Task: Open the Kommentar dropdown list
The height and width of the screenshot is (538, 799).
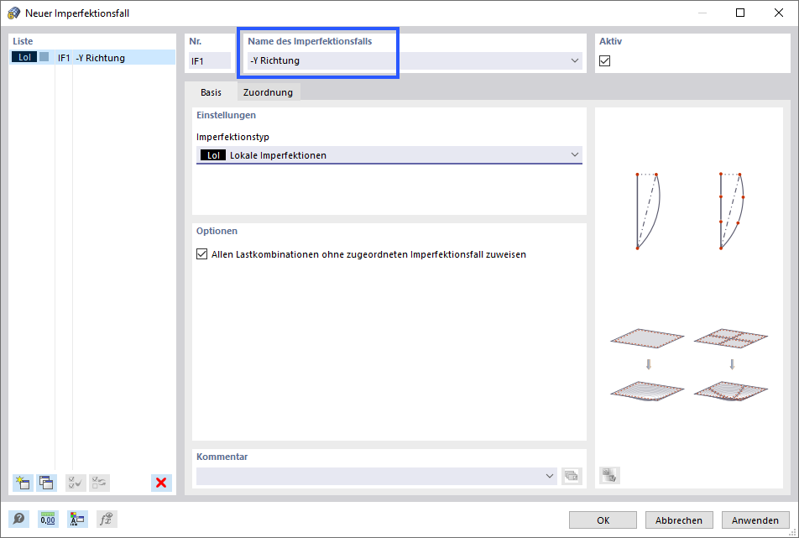Action: [x=551, y=476]
